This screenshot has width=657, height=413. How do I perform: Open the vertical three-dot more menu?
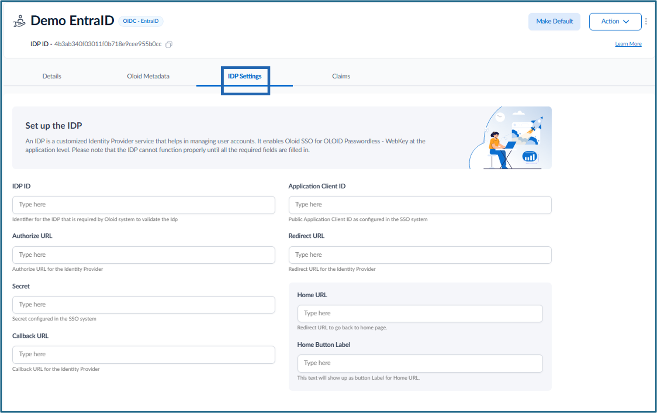pyautogui.click(x=646, y=21)
